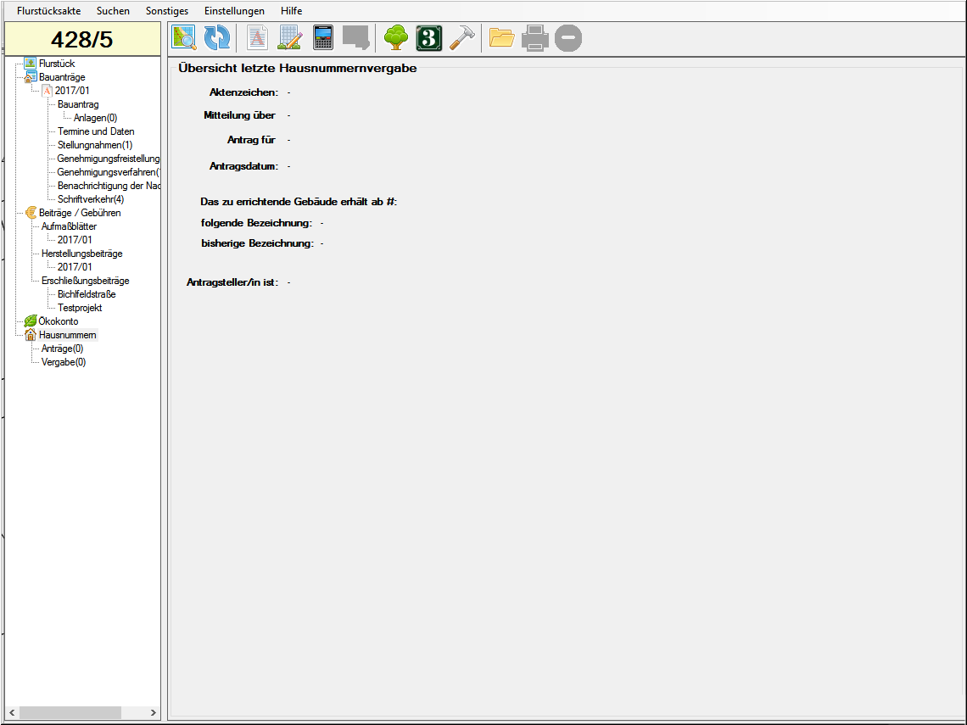Select Ökokonto tree node
Image resolution: width=967 pixels, height=725 pixels.
click(59, 321)
